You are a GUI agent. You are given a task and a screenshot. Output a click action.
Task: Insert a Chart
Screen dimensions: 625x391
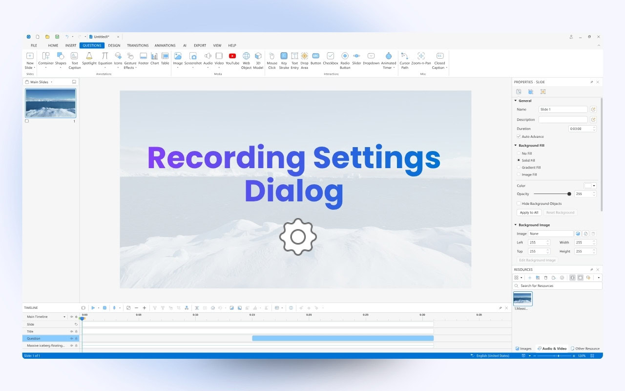click(x=154, y=59)
